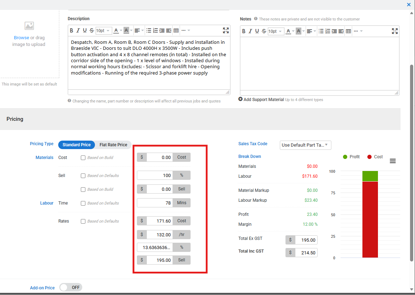Open font size dropdown in Notes editor

click(x=276, y=31)
